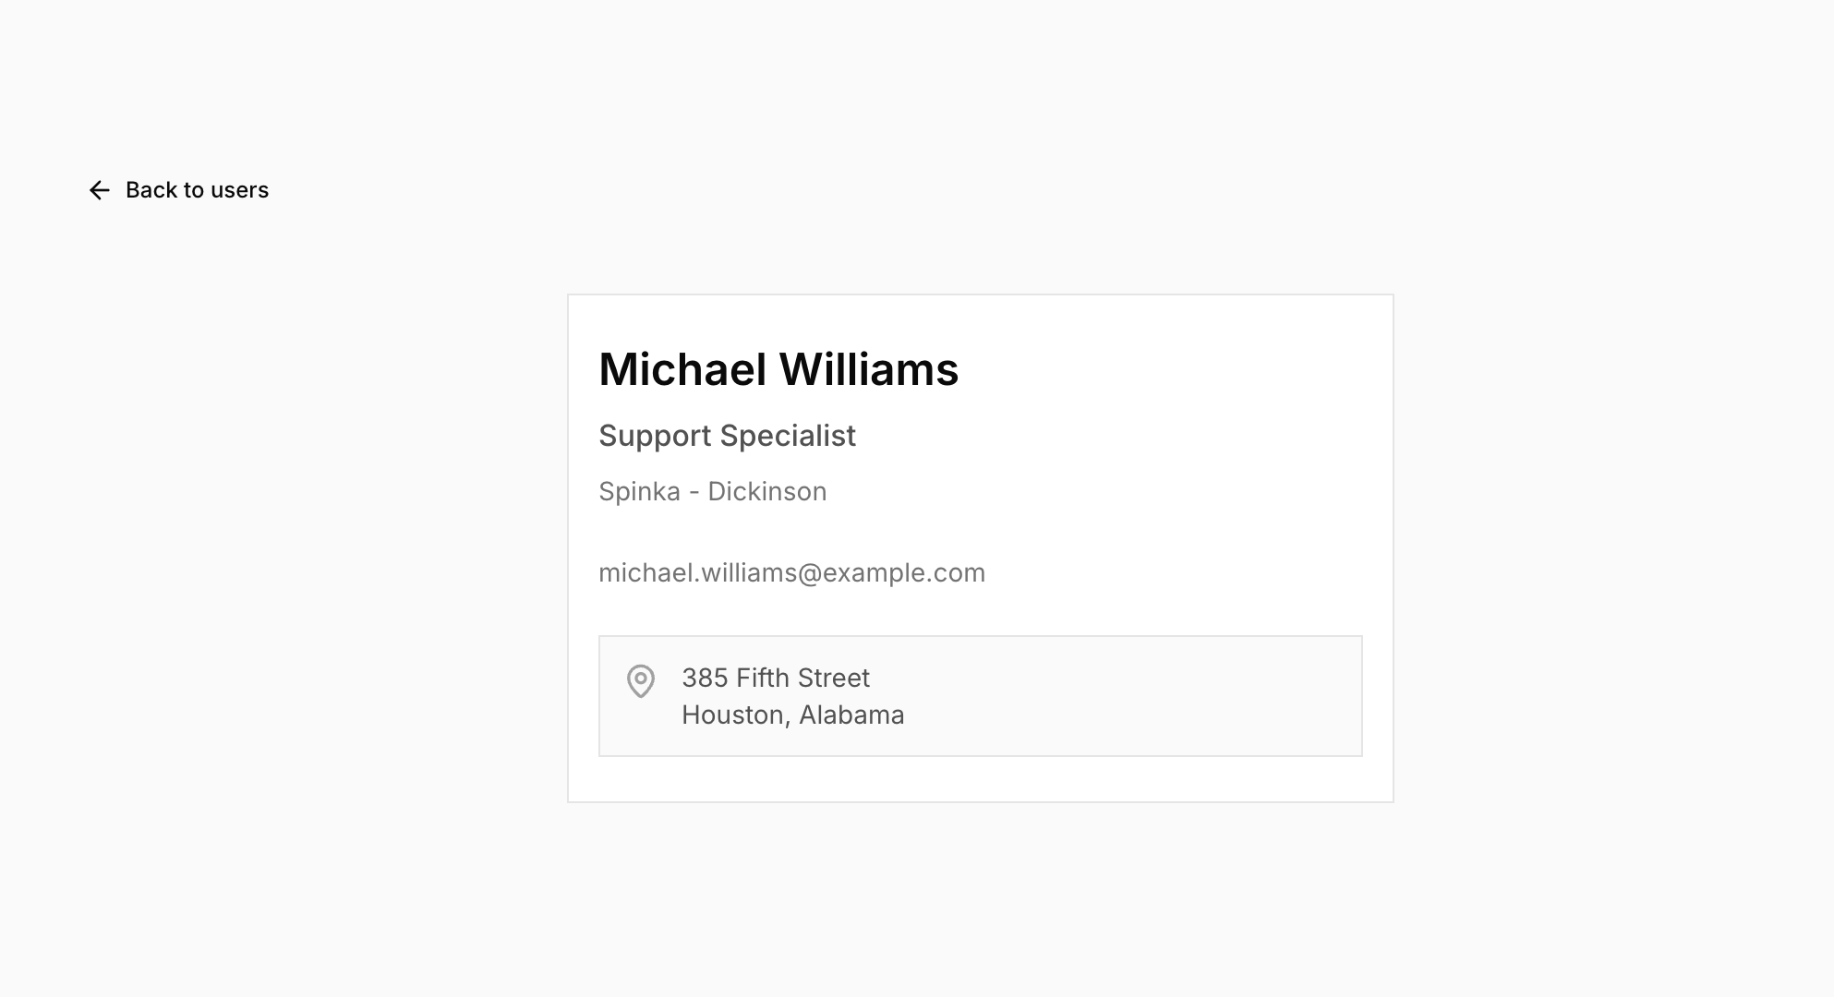The image size is (1834, 997).
Task: Click 'Spinka' in the company name
Action: pyautogui.click(x=639, y=491)
